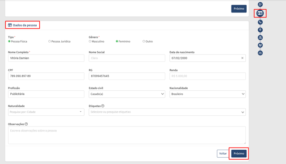Click the upper Próximo button
Image resolution: width=286 pixels, height=164 pixels.
(239, 9)
